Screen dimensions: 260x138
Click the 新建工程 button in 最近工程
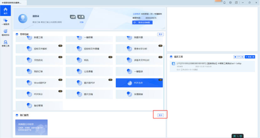(250, 57)
